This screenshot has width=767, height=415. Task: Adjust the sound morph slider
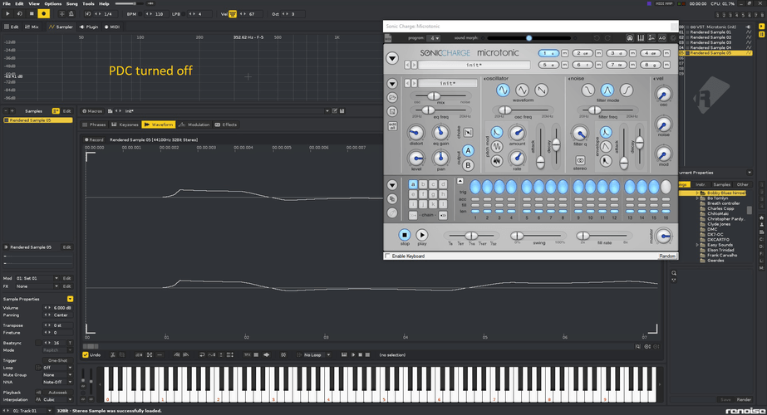click(529, 37)
